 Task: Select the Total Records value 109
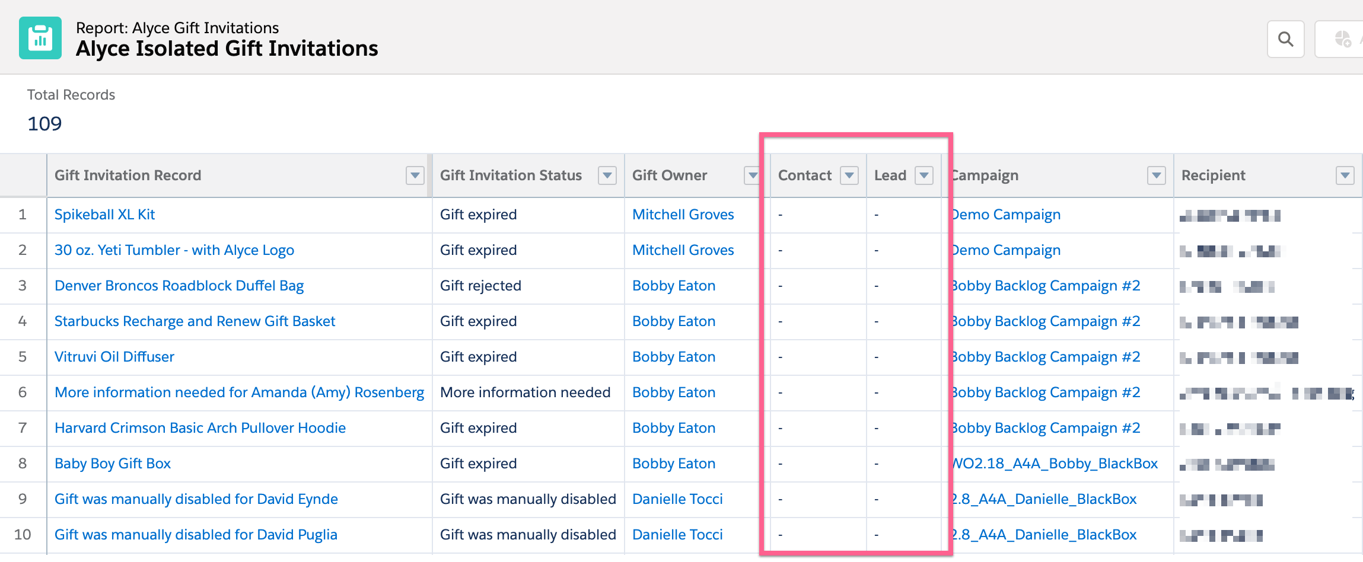pyautogui.click(x=44, y=124)
